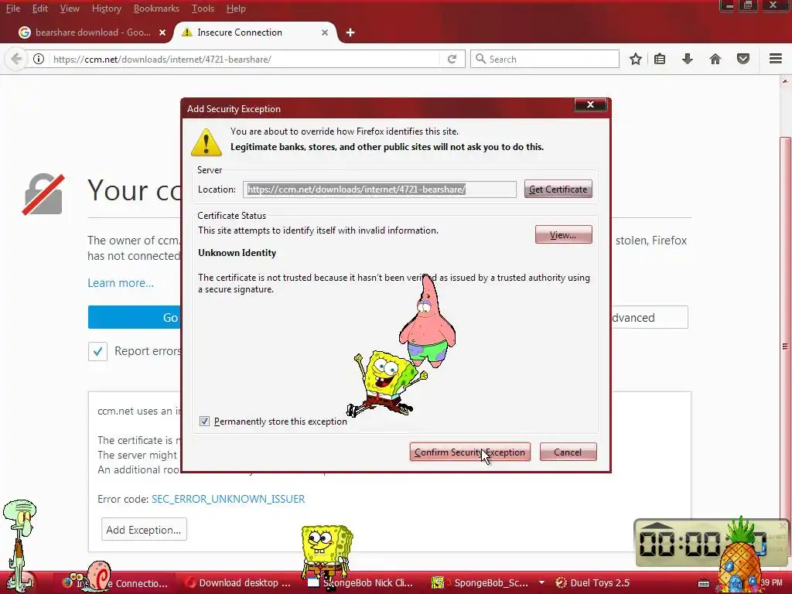Screen dimensions: 792x594
Task: Click scrollbar up arrow at top right
Action: click(x=785, y=80)
